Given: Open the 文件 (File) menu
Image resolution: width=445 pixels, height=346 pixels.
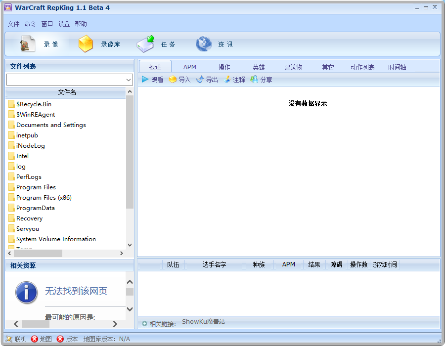Looking at the screenshot, I should (x=13, y=24).
